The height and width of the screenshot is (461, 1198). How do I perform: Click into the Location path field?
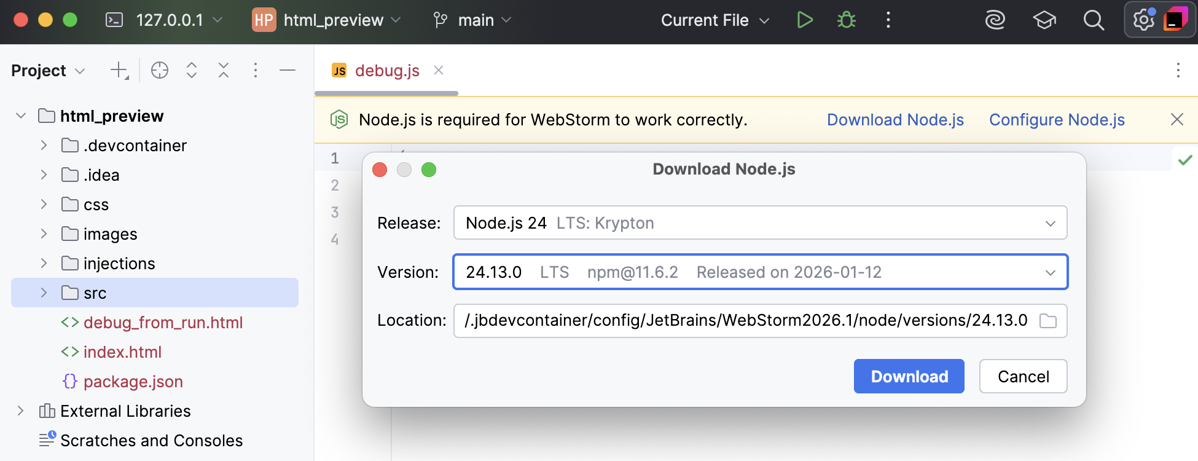745,321
